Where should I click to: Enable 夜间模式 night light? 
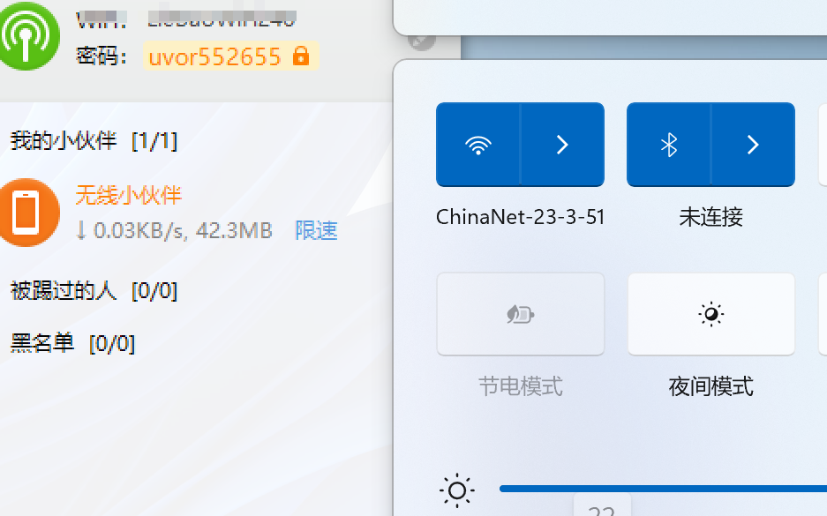pos(711,314)
